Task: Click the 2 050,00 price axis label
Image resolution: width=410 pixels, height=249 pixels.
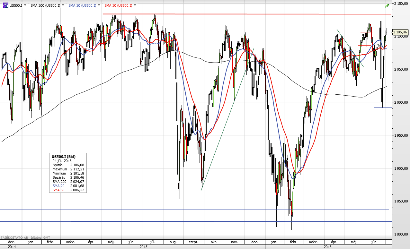Action: (x=401, y=69)
